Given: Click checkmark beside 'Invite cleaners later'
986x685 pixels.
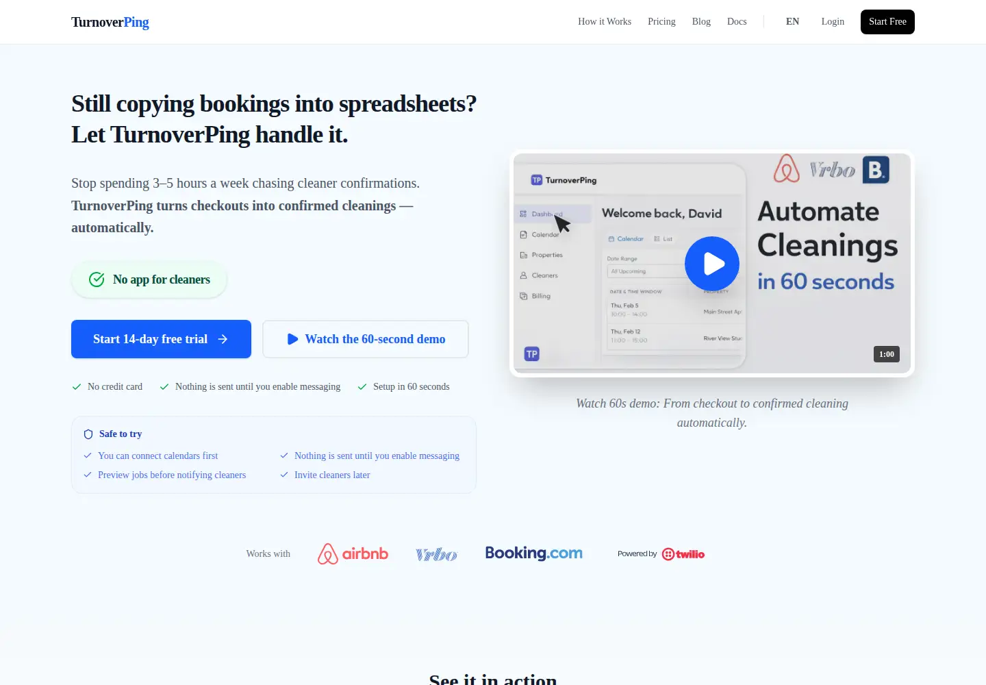Looking at the screenshot, I should (x=284, y=475).
